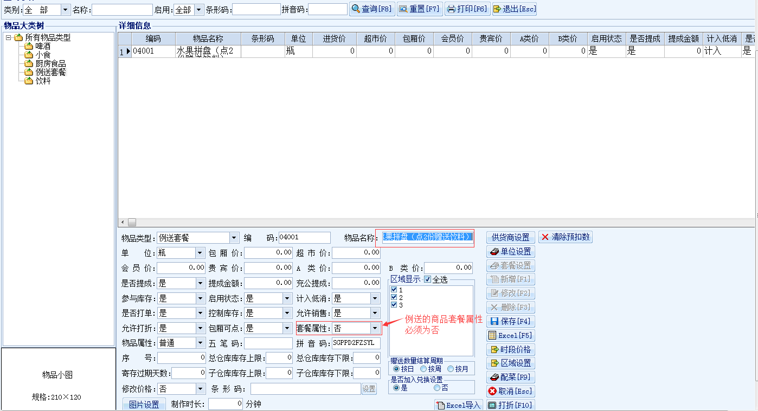Click the 寄存过期天数 input field
This screenshot has height=411, width=758.
[189, 373]
